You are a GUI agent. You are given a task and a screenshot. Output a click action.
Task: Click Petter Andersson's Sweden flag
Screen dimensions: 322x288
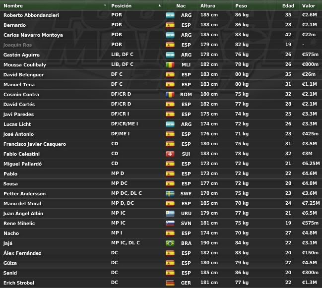(x=170, y=194)
